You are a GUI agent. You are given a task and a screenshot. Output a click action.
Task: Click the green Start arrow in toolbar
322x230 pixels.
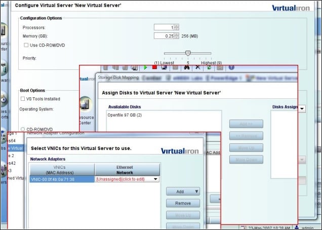[145, 67]
